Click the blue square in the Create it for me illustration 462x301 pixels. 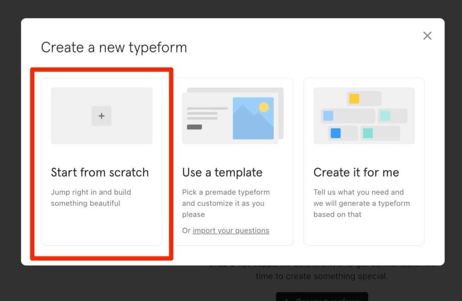(335, 133)
